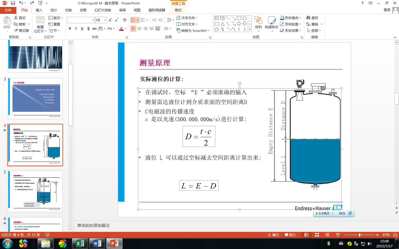
Task: Toggle Text Shadow formatting
Action: pyautogui.click(x=88, y=28)
